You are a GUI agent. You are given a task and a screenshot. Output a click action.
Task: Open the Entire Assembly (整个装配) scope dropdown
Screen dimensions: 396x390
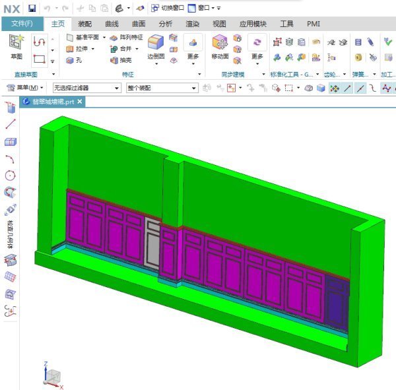pyautogui.click(x=161, y=88)
